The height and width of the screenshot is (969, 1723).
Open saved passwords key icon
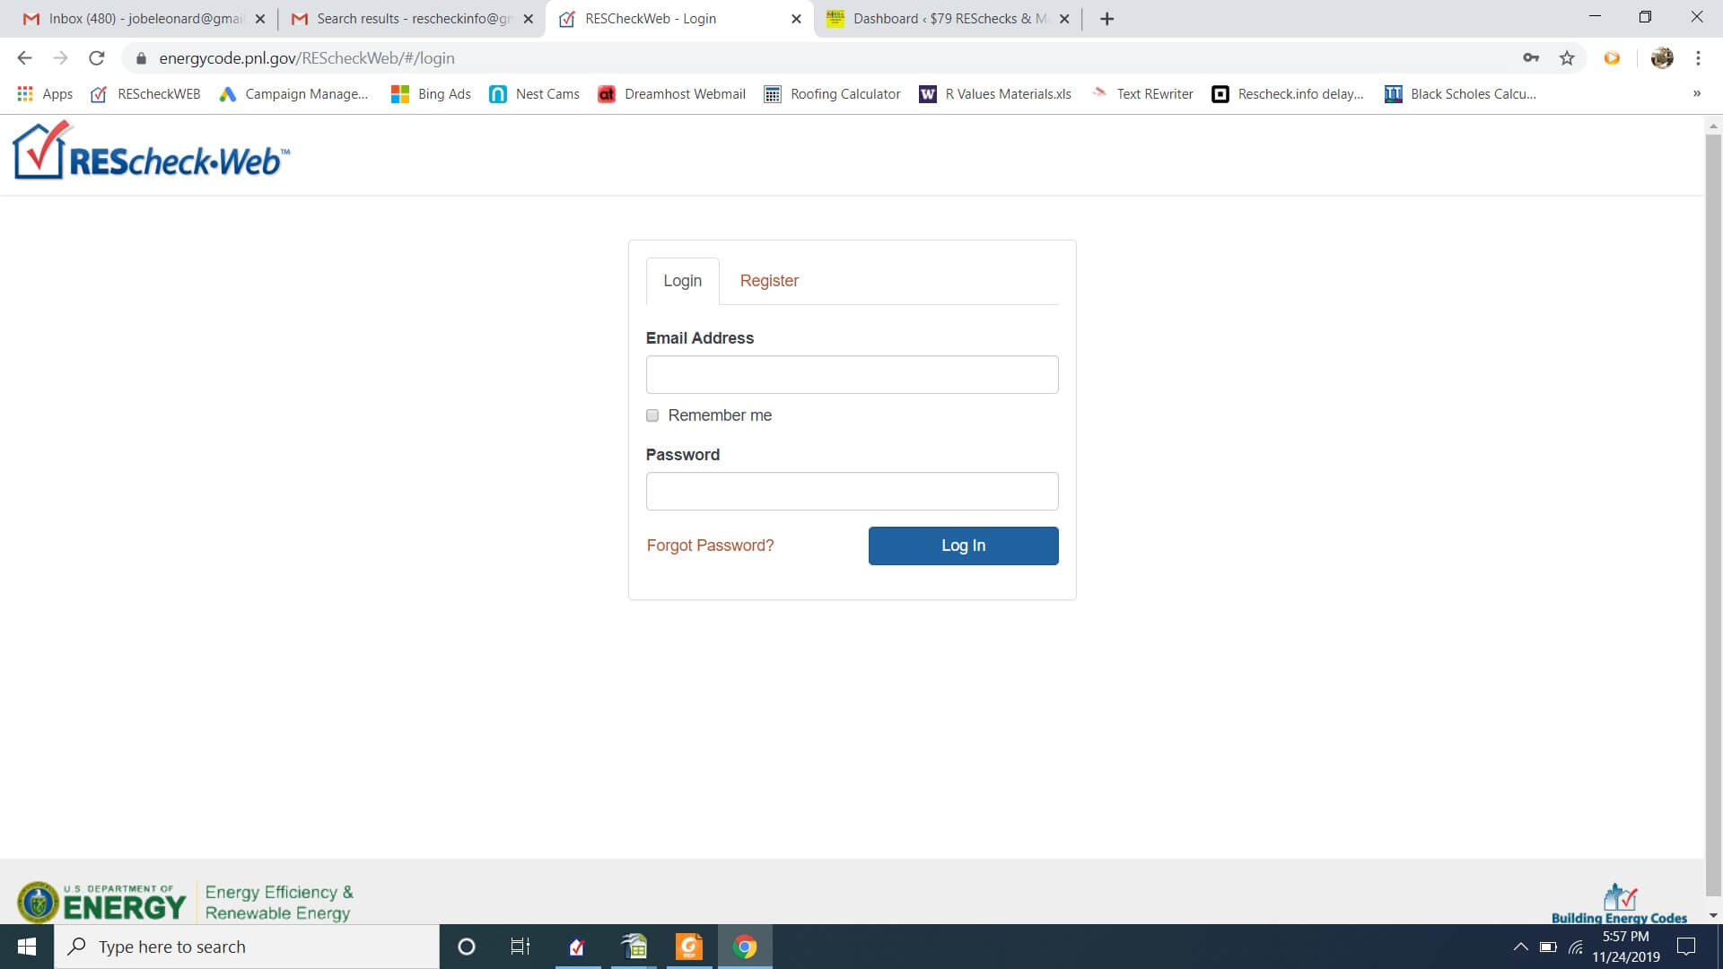click(1531, 58)
